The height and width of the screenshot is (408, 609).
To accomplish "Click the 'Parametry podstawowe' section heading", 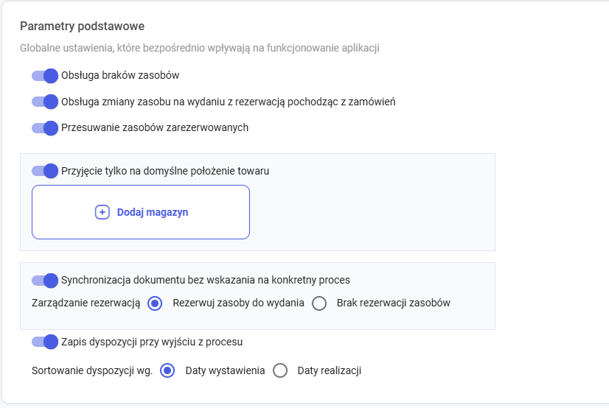I will click(82, 27).
